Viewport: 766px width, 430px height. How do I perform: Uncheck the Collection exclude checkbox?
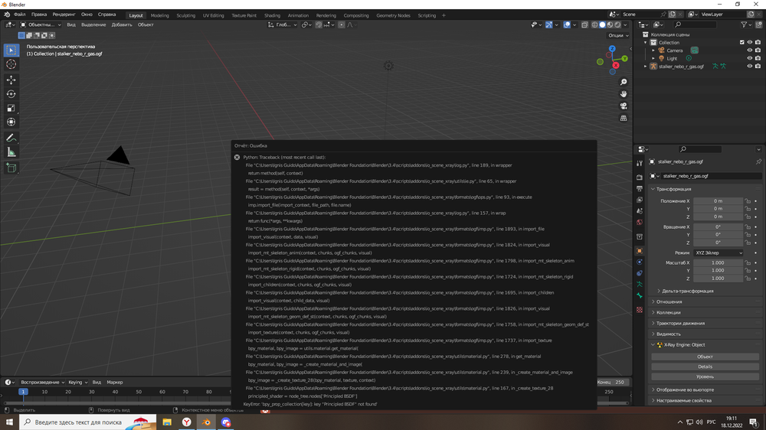point(741,42)
